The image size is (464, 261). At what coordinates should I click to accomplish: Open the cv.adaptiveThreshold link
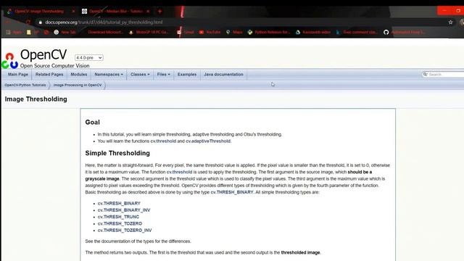(208, 141)
